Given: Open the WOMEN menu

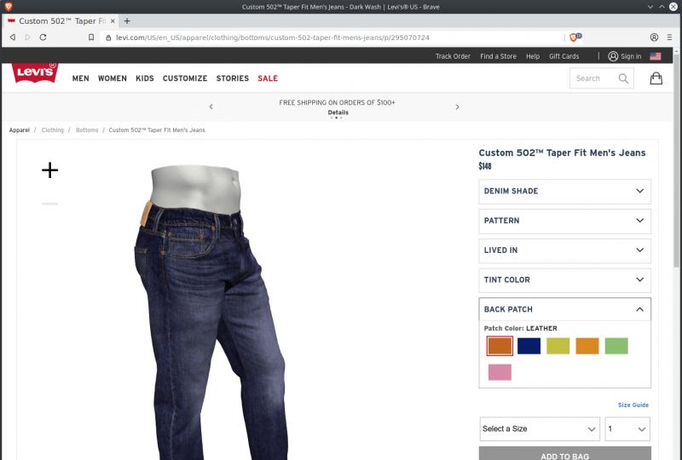Looking at the screenshot, I should click(x=113, y=78).
